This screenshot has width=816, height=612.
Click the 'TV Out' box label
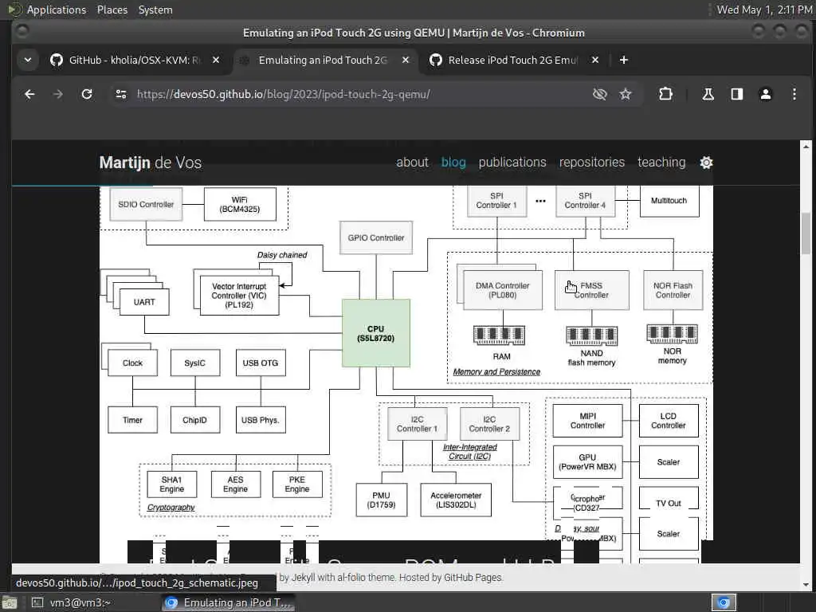[x=669, y=504]
